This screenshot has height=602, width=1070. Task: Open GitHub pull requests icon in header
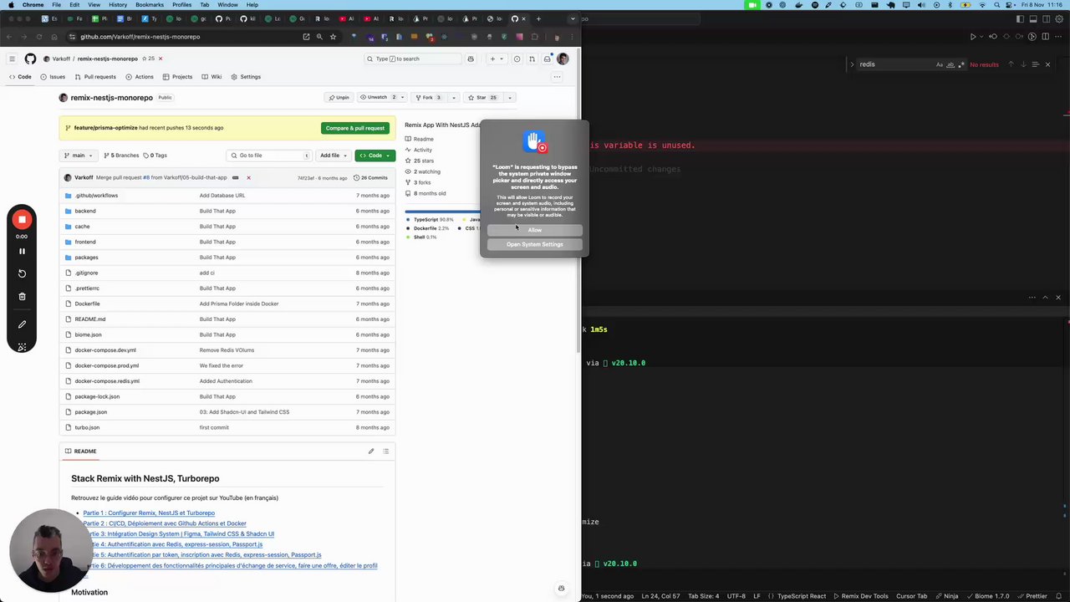[532, 59]
